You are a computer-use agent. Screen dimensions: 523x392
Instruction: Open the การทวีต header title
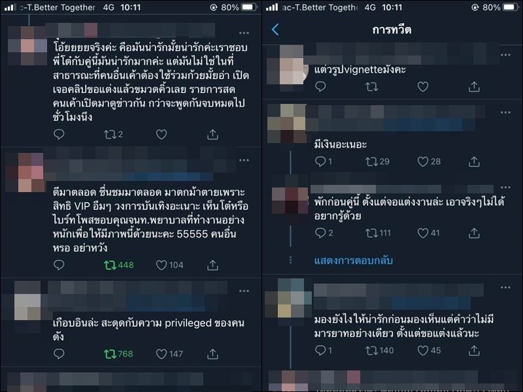[392, 29]
